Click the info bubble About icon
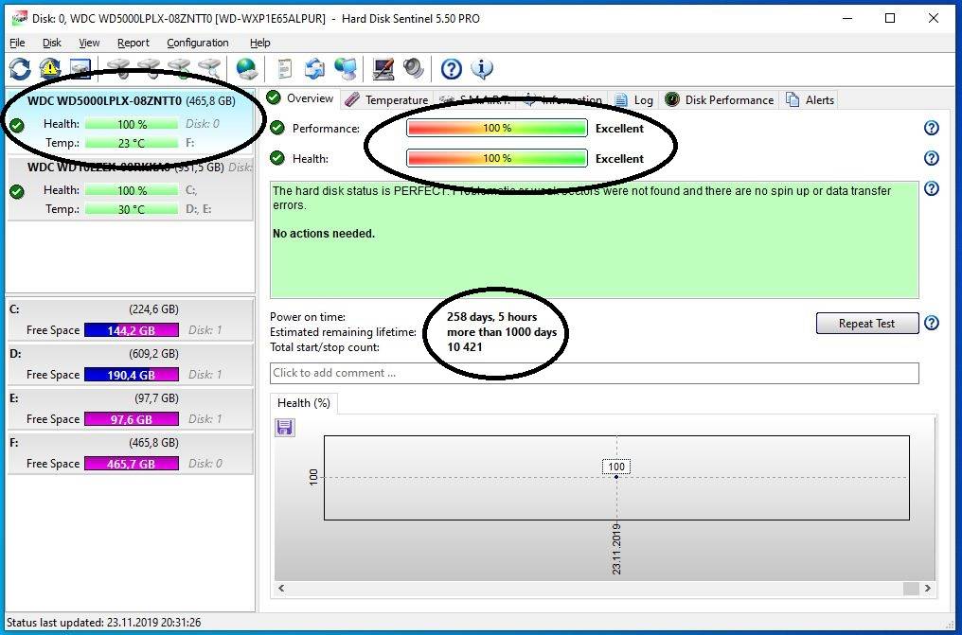The height and width of the screenshot is (635, 962). click(482, 69)
